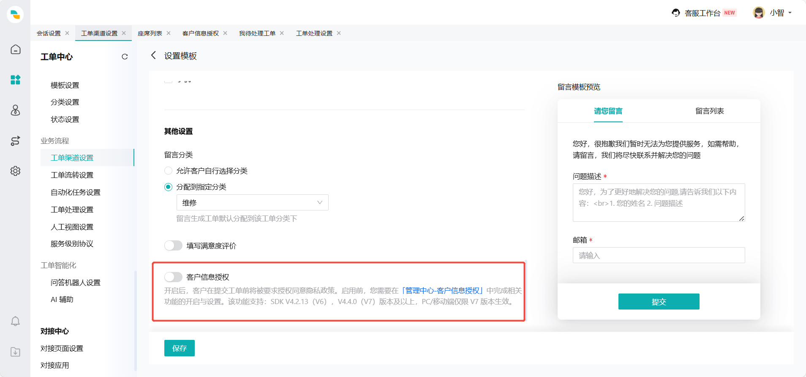Click the 邮箱 input field in preview
This screenshot has width=806, height=377.
click(659, 256)
